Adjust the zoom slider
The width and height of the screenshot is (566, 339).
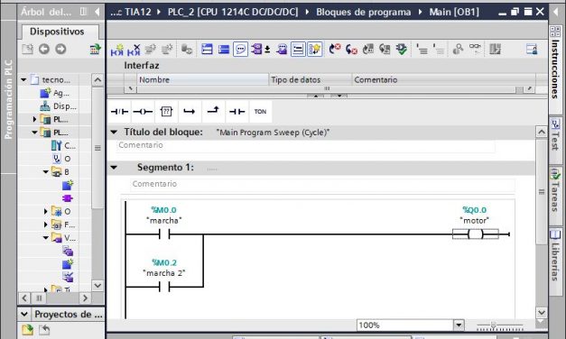(493, 325)
